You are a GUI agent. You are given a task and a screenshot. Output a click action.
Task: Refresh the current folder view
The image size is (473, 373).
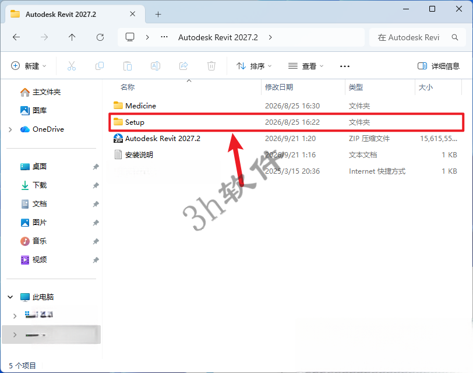click(x=100, y=37)
